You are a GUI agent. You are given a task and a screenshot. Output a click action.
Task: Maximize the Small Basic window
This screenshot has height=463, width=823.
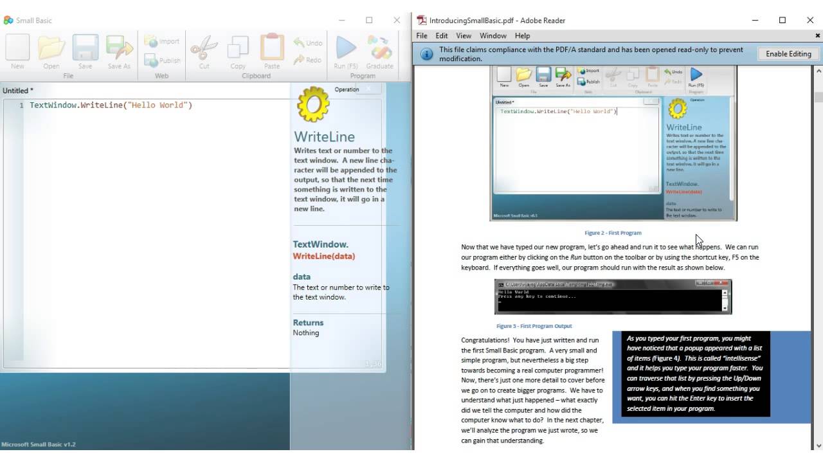pyautogui.click(x=369, y=20)
